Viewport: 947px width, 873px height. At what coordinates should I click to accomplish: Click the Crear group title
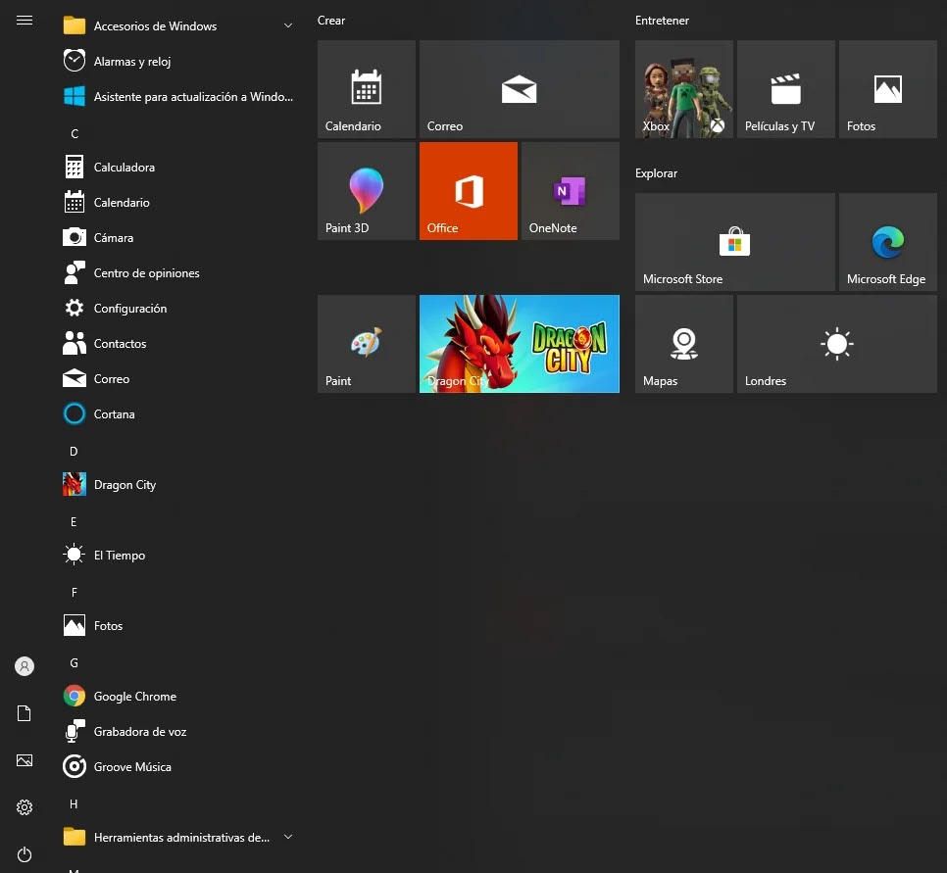pos(331,21)
